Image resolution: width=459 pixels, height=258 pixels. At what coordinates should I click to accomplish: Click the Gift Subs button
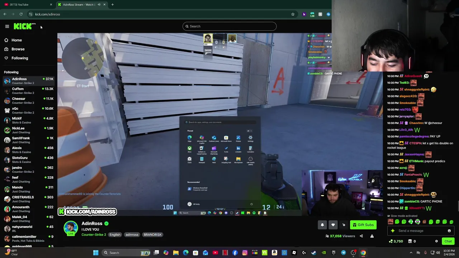[363, 225]
